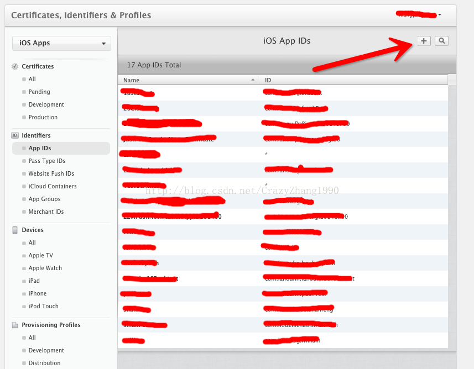Viewport: 474px width, 369px height.
Task: Open the search magnifier button
Action: [442, 41]
